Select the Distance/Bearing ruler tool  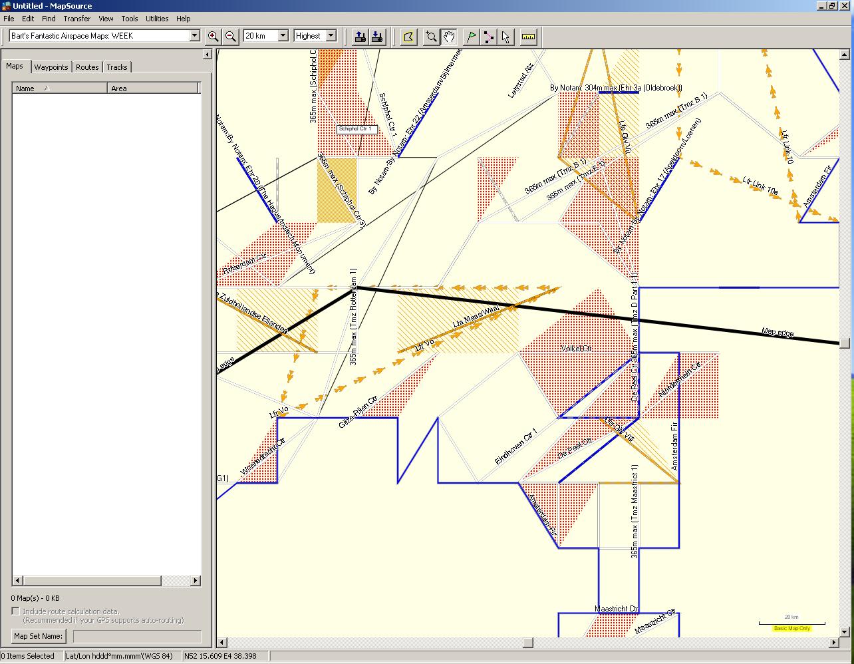(x=529, y=37)
